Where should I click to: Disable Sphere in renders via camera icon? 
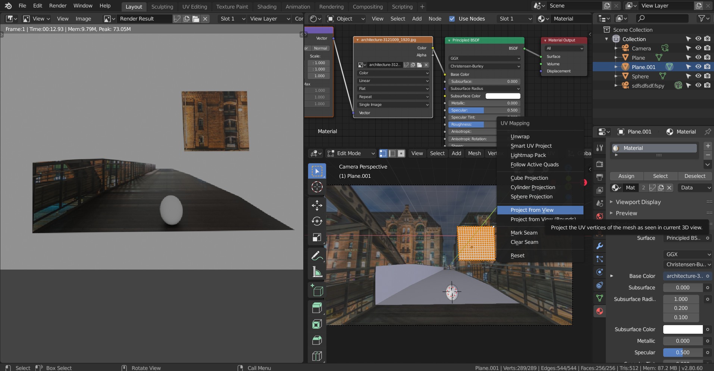(x=707, y=76)
